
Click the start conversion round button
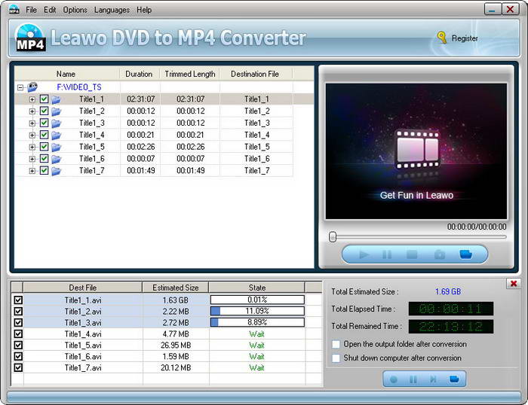pos(393,379)
